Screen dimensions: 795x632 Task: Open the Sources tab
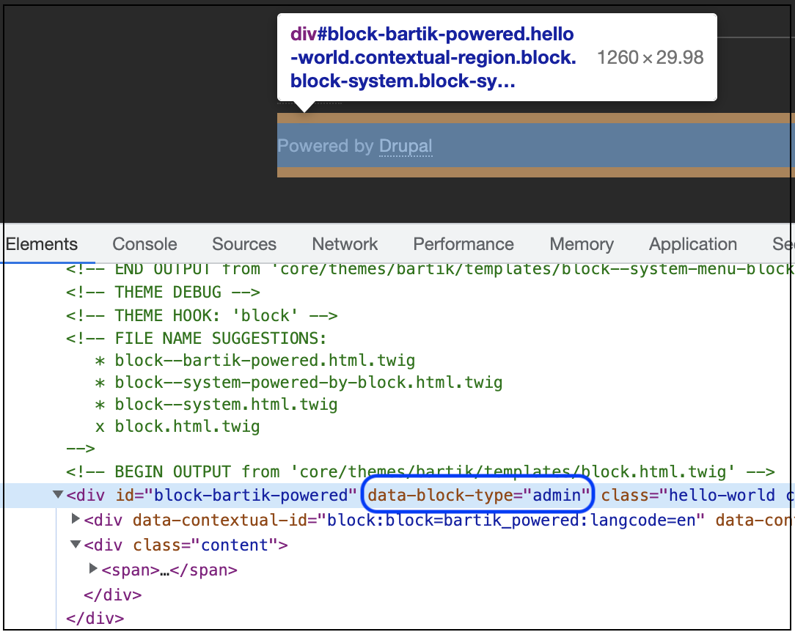[x=243, y=244]
